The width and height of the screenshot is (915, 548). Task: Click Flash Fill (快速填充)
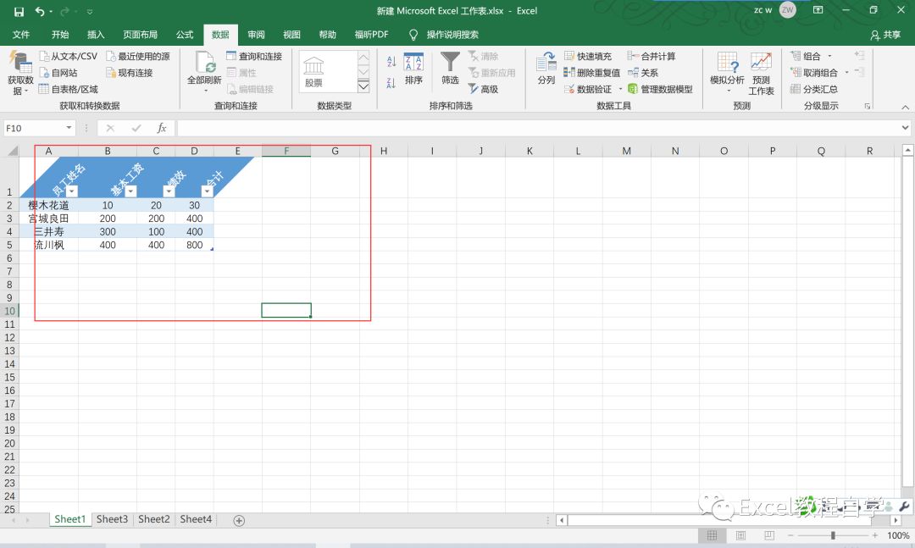[x=588, y=56]
